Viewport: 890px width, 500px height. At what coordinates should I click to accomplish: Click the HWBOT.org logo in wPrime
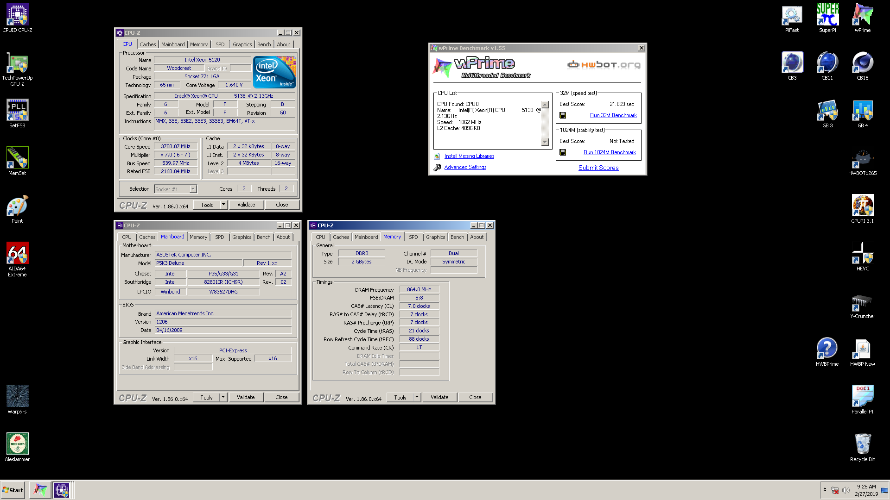(x=604, y=64)
